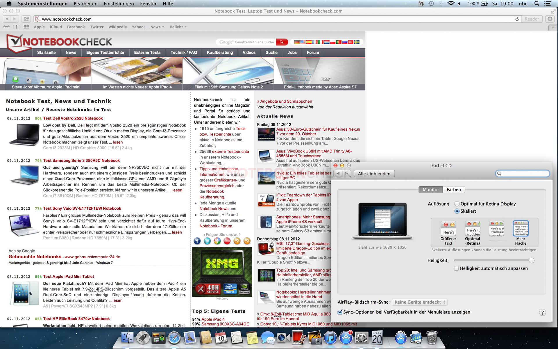Open Finder from the Dock
Viewport: 558px width, 349px height.
[x=127, y=338]
